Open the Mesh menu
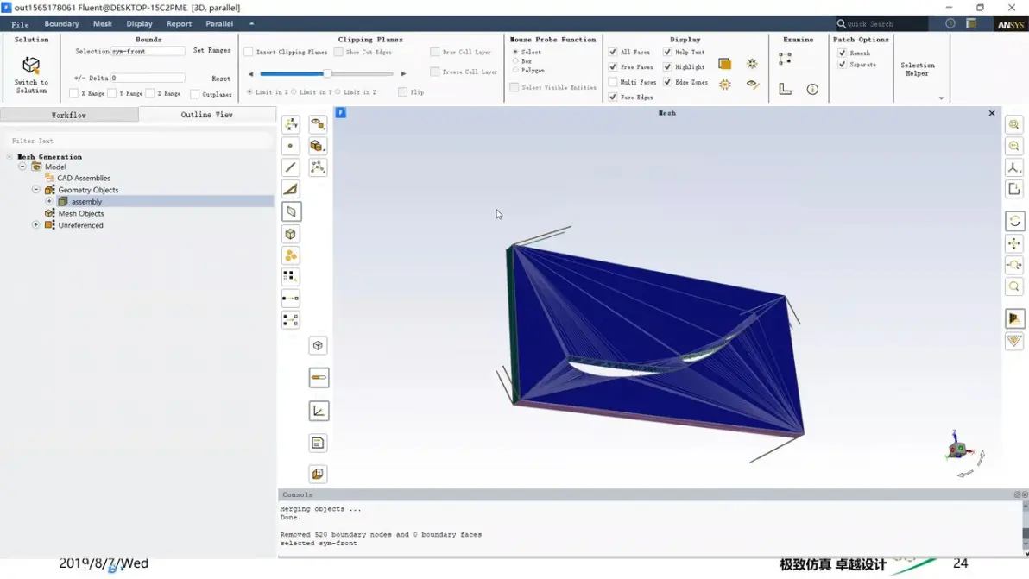Viewport: 1029px width, 579px height. tap(103, 23)
